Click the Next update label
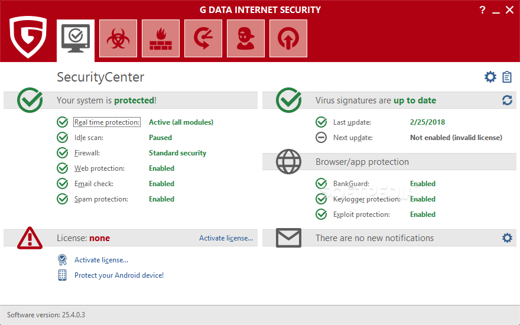Viewport: 520px width, 325px height. click(x=353, y=138)
